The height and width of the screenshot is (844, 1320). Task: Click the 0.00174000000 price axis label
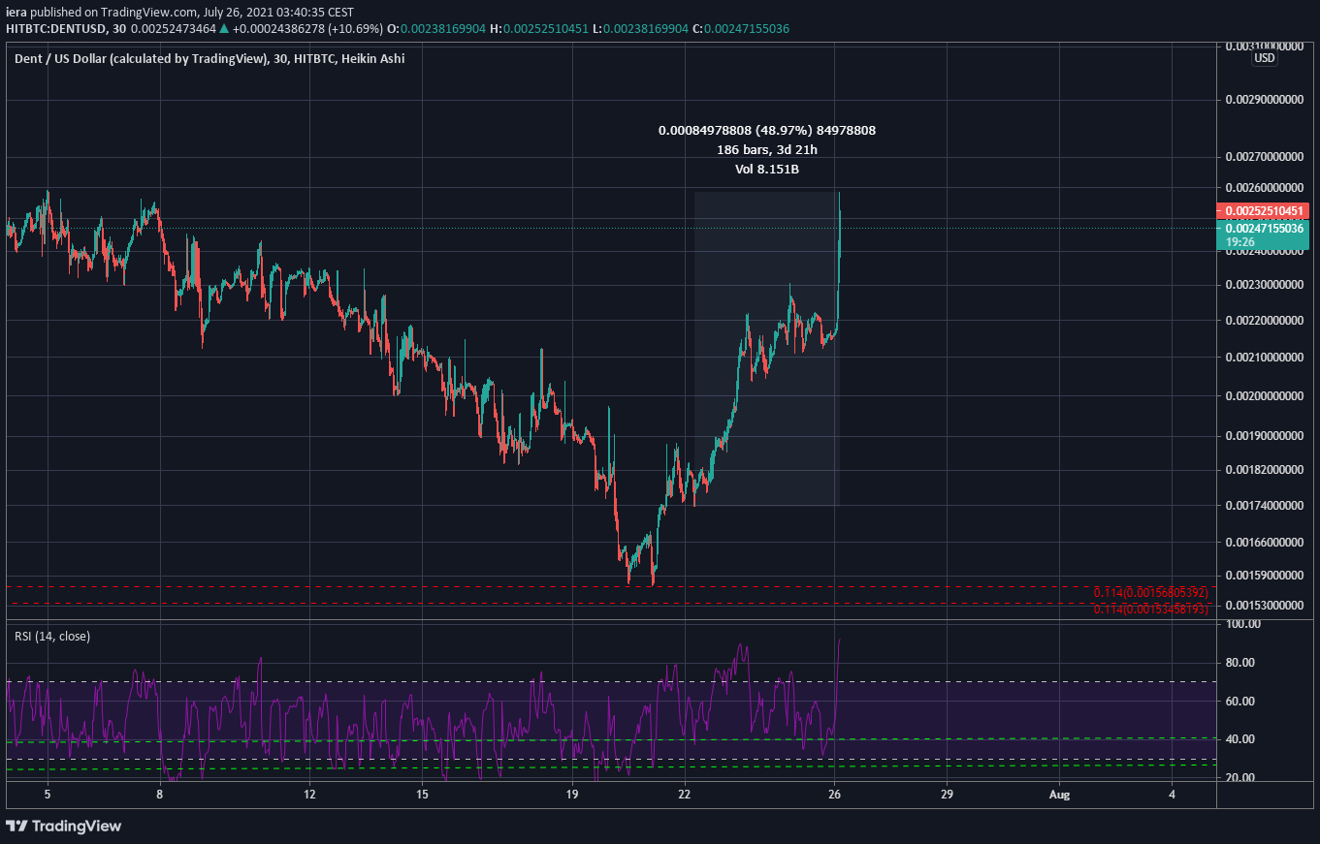pyautogui.click(x=1265, y=506)
